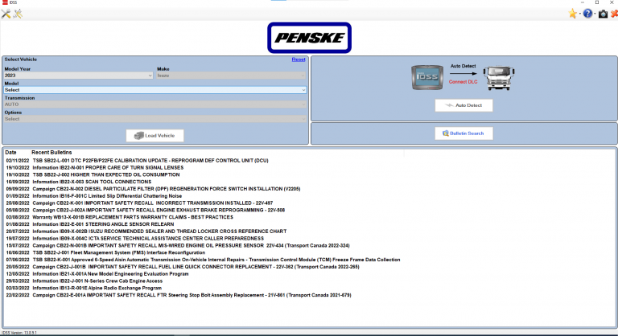Open the Model Year dropdown
618x336 pixels.
[x=78, y=76]
